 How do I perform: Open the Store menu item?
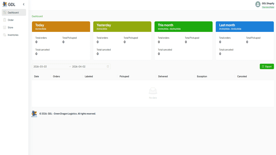coord(14,27)
